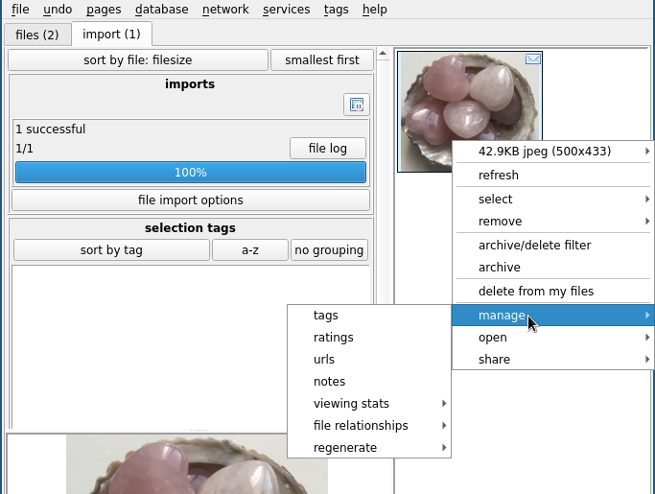Click the inbox envelope icon on thumbnail
Image resolution: width=655 pixels, height=494 pixels.
533,59
